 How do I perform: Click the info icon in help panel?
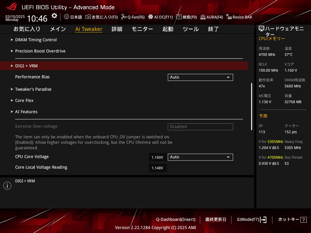tap(7, 186)
